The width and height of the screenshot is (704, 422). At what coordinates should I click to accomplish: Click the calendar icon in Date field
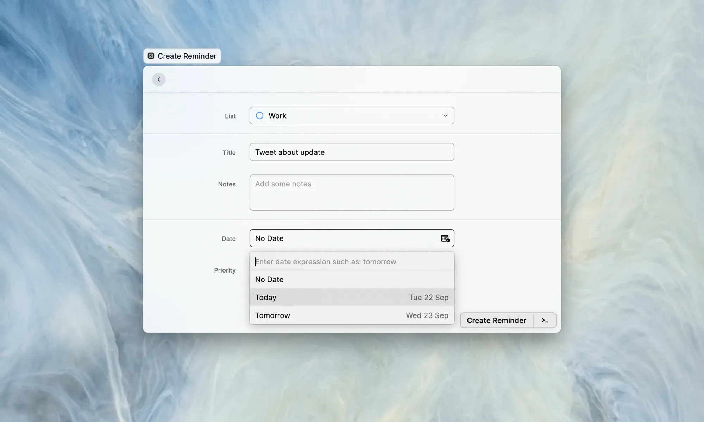(445, 238)
